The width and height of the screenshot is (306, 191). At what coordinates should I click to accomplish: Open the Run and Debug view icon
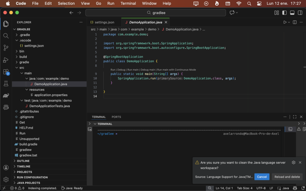point(6,60)
